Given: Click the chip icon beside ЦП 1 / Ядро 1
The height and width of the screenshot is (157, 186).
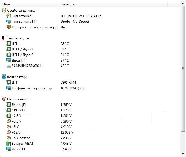Looking at the screenshot, I should coord(9,49).
